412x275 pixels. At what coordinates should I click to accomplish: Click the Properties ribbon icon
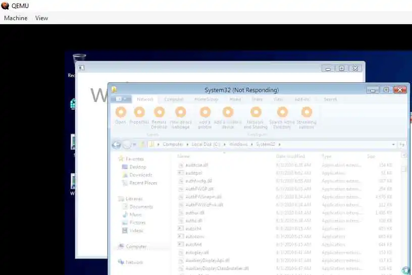(139, 112)
